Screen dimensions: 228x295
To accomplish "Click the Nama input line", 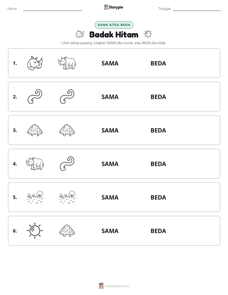I will coord(52,9).
